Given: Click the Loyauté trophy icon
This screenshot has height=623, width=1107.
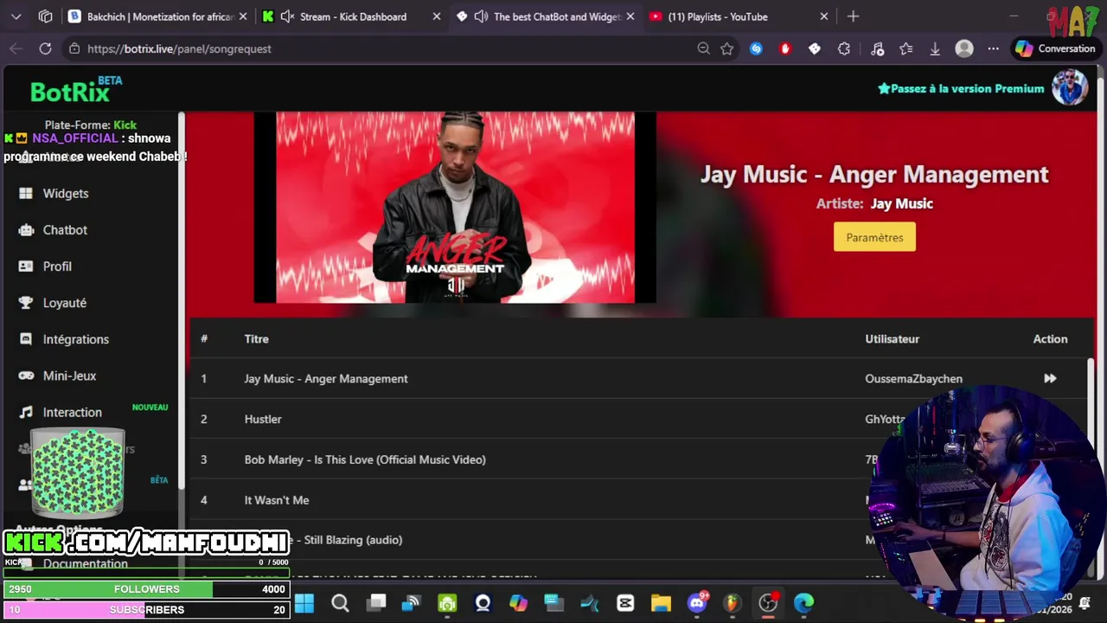Looking at the screenshot, I should point(26,303).
